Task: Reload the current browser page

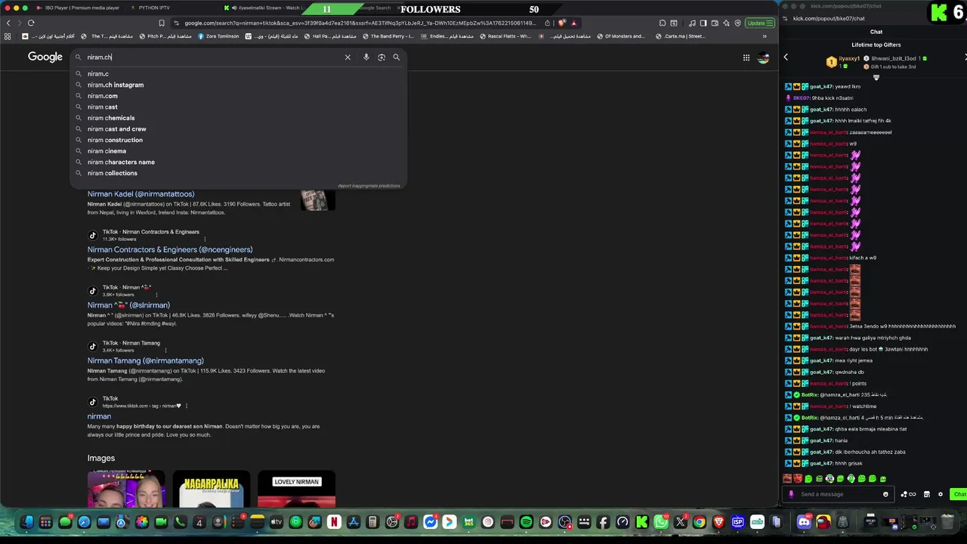Action: tap(31, 23)
